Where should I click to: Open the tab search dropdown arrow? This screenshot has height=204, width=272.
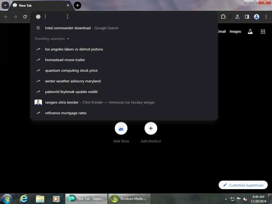tap(5, 5)
